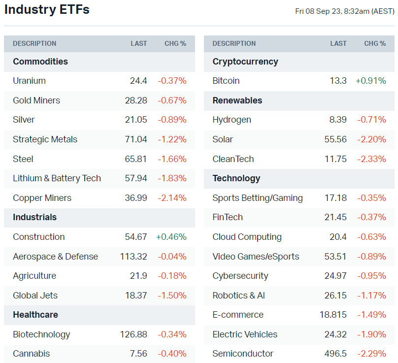This screenshot has height=363, width=398.
Task: Select Gold Miners in Commodities
Action: click(x=36, y=100)
